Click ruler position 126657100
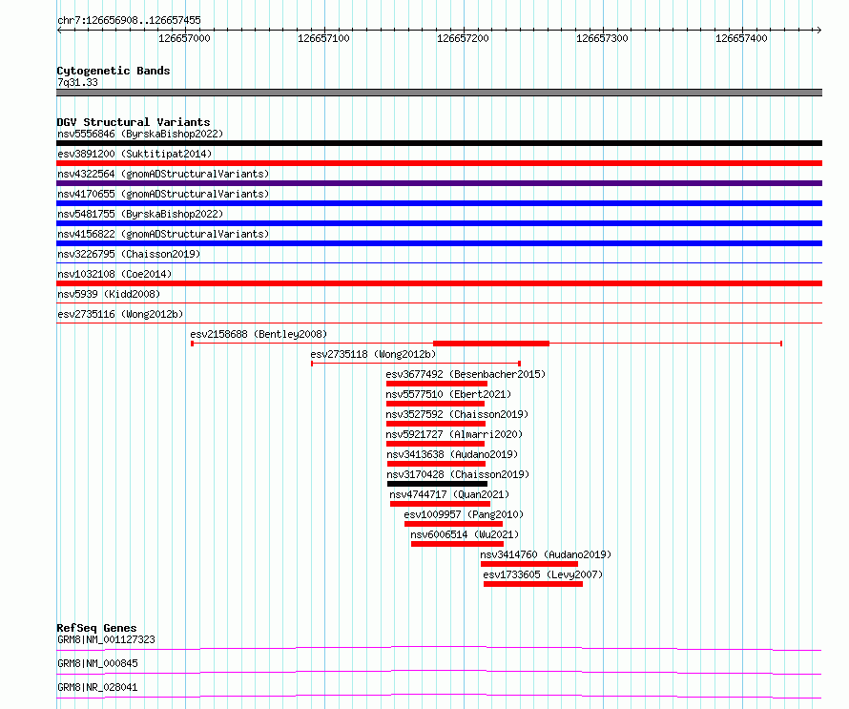Image resolution: width=849 pixels, height=709 pixels. (x=323, y=38)
